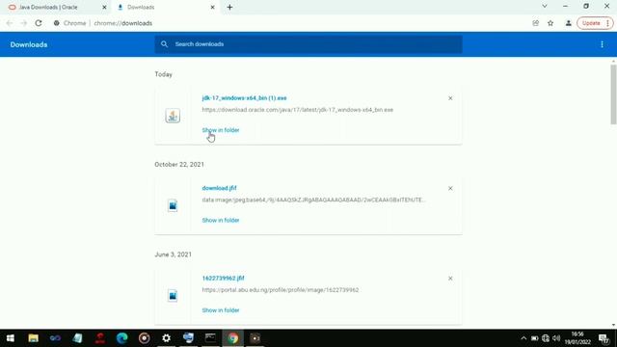Show 1622739962.jfif in folder
Viewport: 617px width, 347px height.
[x=221, y=310]
